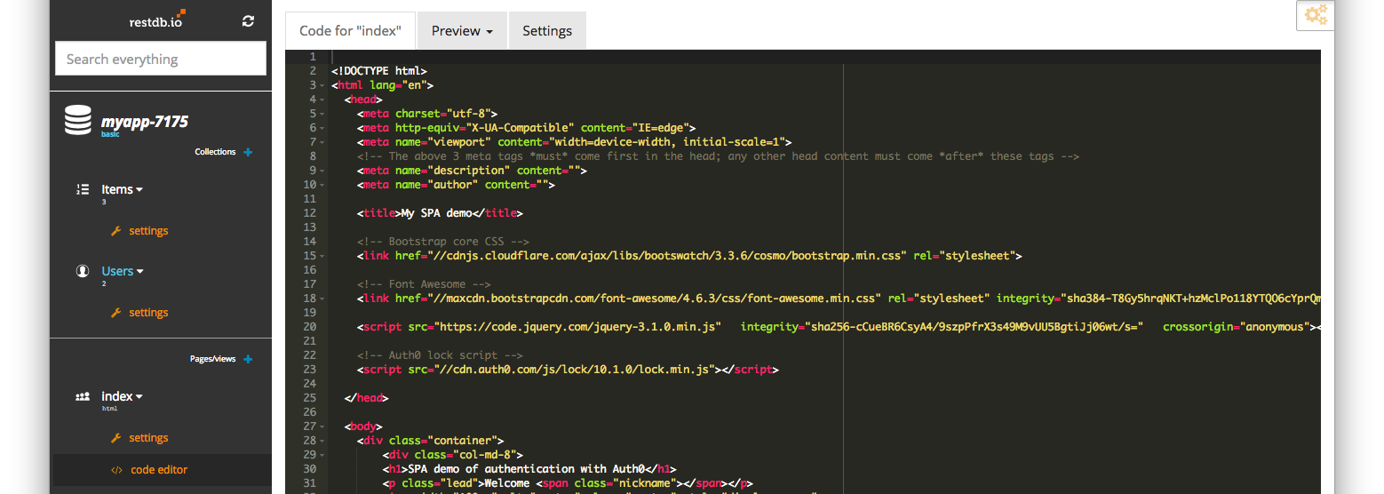The image size is (1384, 494).
Task: Click the DOCTYPE html declaration
Action: 379,71
